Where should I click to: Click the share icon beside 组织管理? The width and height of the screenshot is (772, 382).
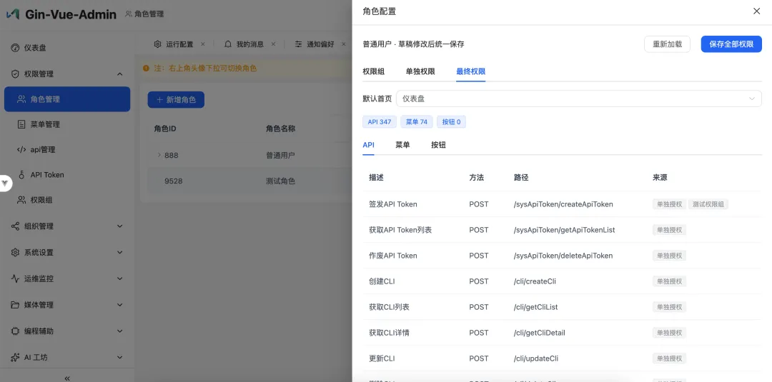(15, 226)
